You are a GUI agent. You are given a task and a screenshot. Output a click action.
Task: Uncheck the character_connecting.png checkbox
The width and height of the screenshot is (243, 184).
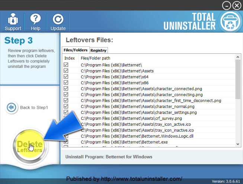pos(66,94)
